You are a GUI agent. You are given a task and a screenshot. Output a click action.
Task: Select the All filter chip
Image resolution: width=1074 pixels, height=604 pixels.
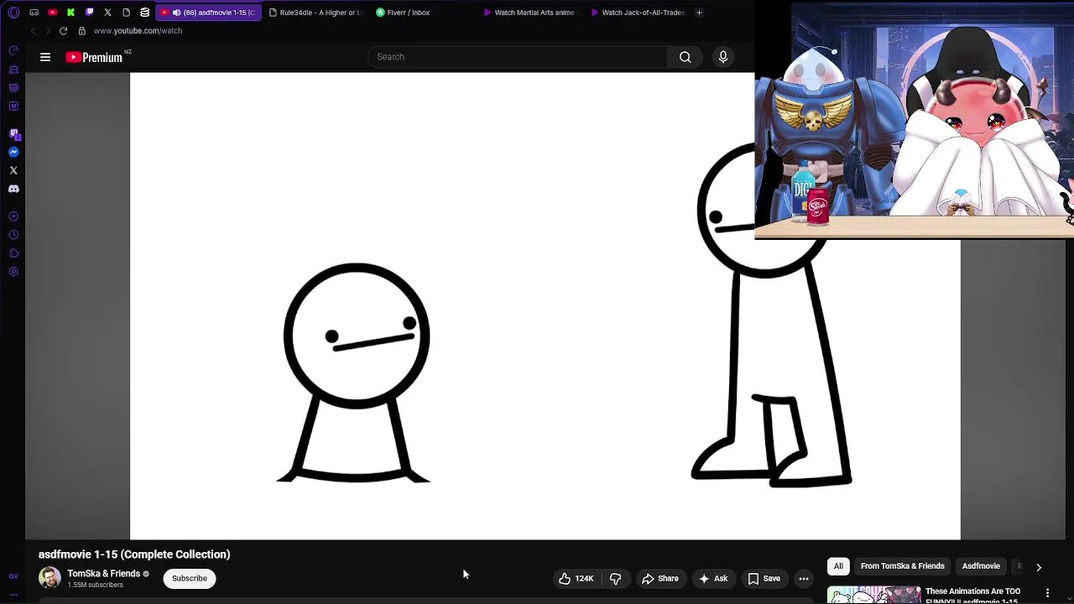[x=838, y=566]
